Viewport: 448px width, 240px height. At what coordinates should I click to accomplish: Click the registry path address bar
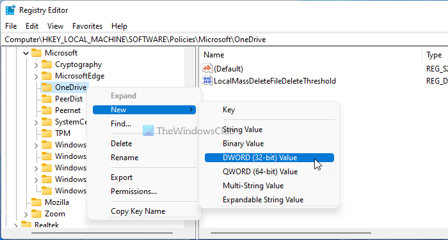point(224,40)
